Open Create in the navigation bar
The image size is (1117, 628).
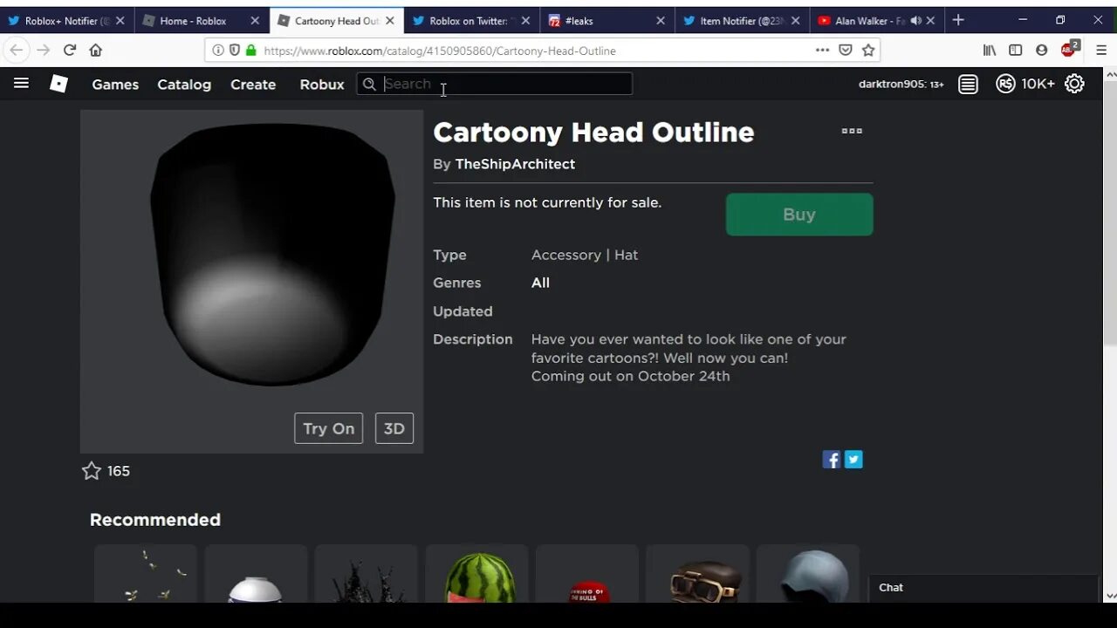(x=253, y=84)
